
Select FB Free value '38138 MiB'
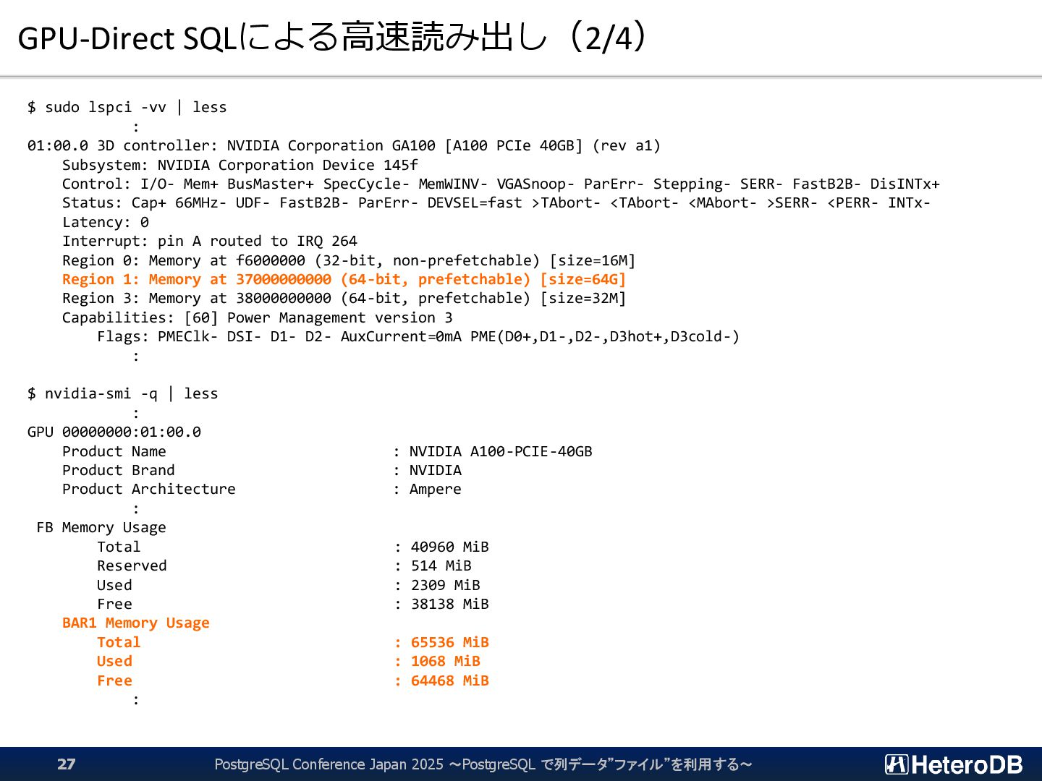(x=450, y=604)
